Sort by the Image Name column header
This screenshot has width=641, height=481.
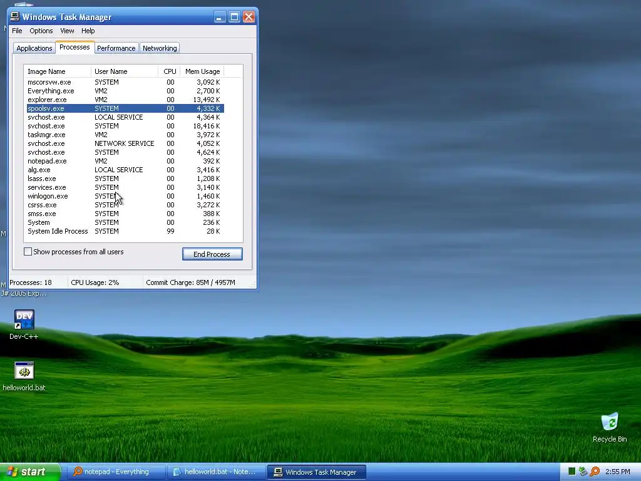point(57,71)
